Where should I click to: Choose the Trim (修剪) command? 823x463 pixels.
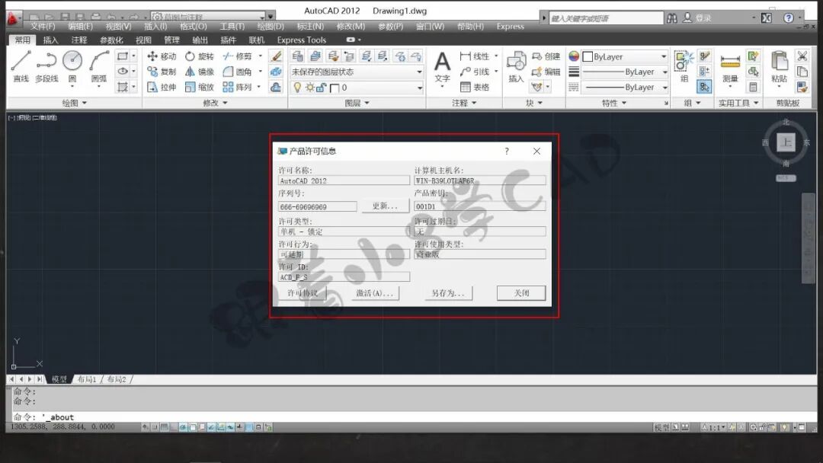pos(237,56)
